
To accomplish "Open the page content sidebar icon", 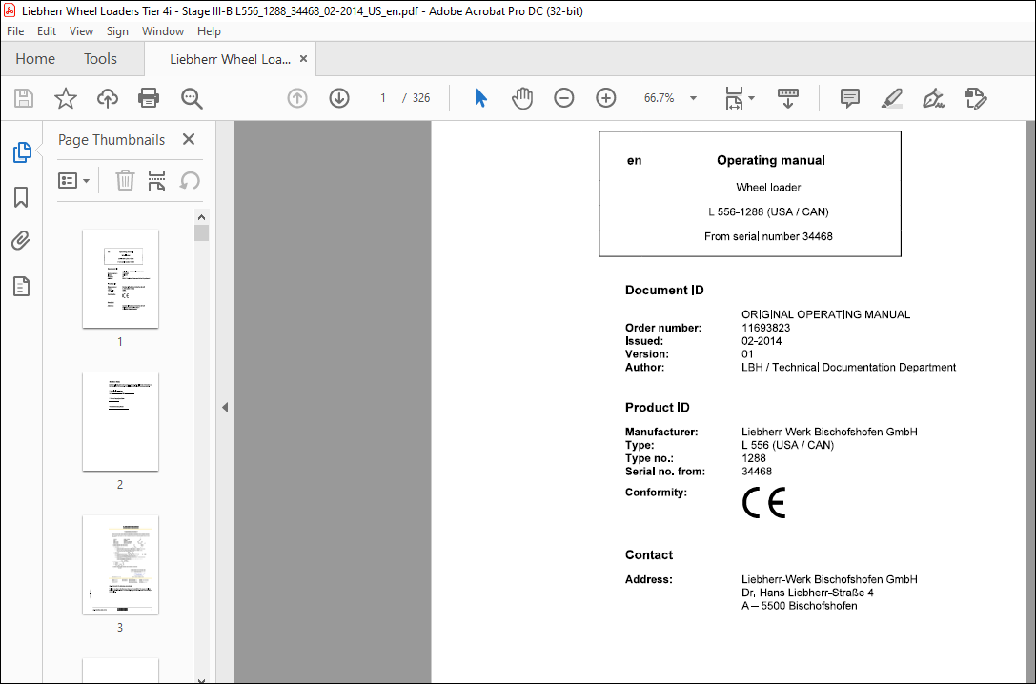I will click(21, 286).
